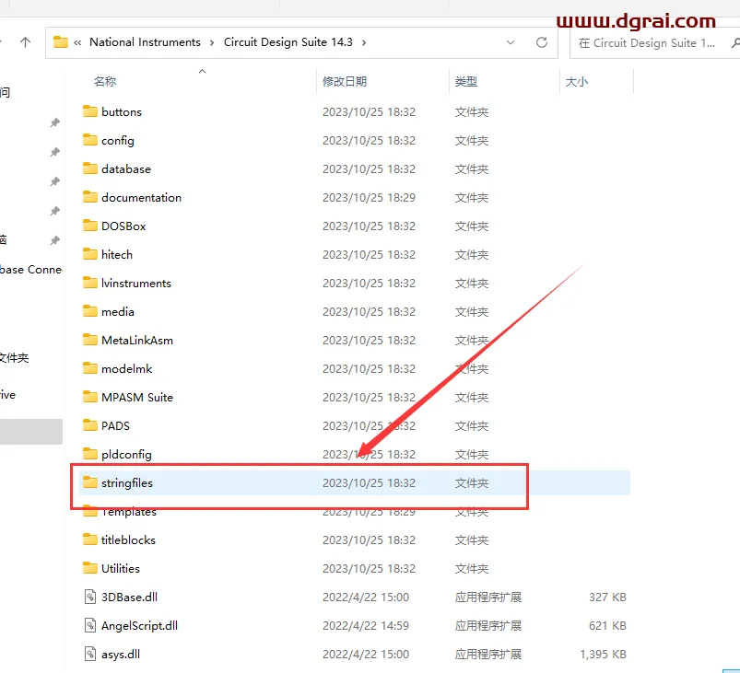The width and height of the screenshot is (740, 673).
Task: Select the stringfiles folder icon
Action: [x=89, y=482]
